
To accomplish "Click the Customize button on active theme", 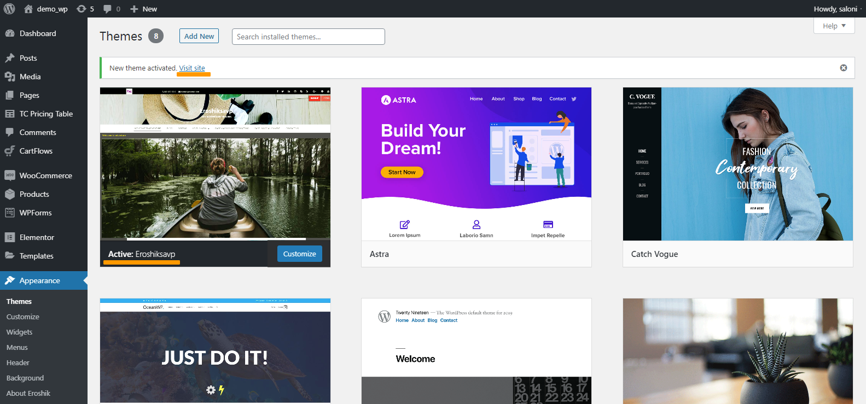I will tap(300, 254).
